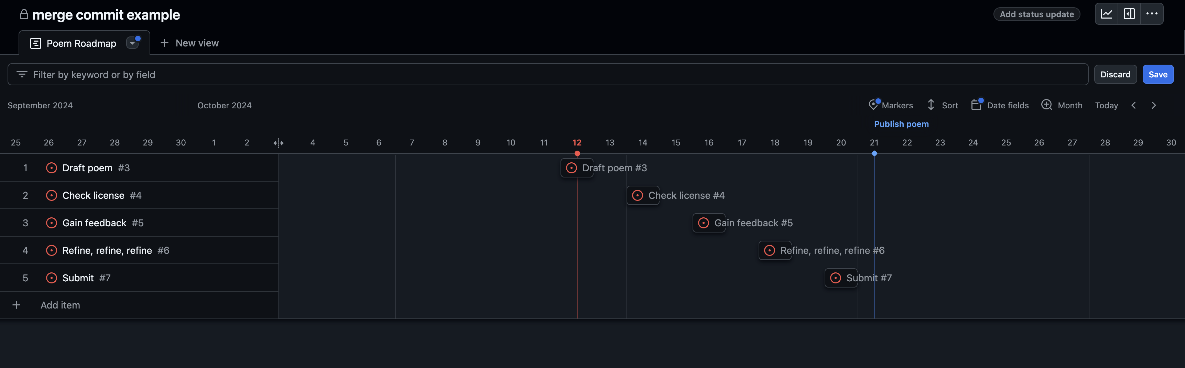Click the Markers icon in roadmap toolbar
The width and height of the screenshot is (1185, 368).
(873, 105)
